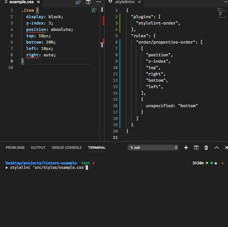Kill the terminal with the trash icon
This screenshot has width=228, height=227.
206,148
